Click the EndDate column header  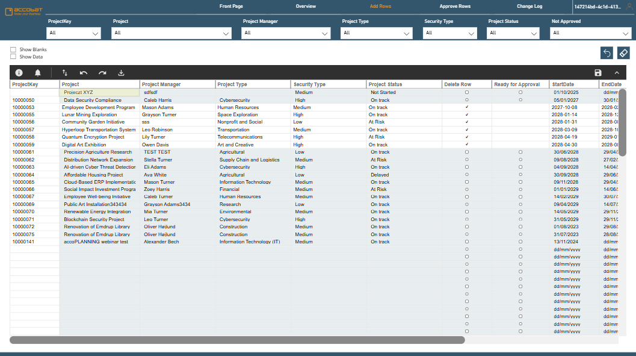click(x=611, y=84)
